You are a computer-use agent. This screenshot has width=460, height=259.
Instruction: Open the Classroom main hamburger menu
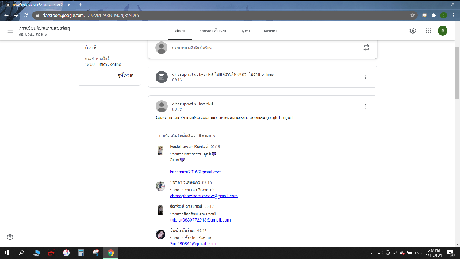click(x=10, y=31)
